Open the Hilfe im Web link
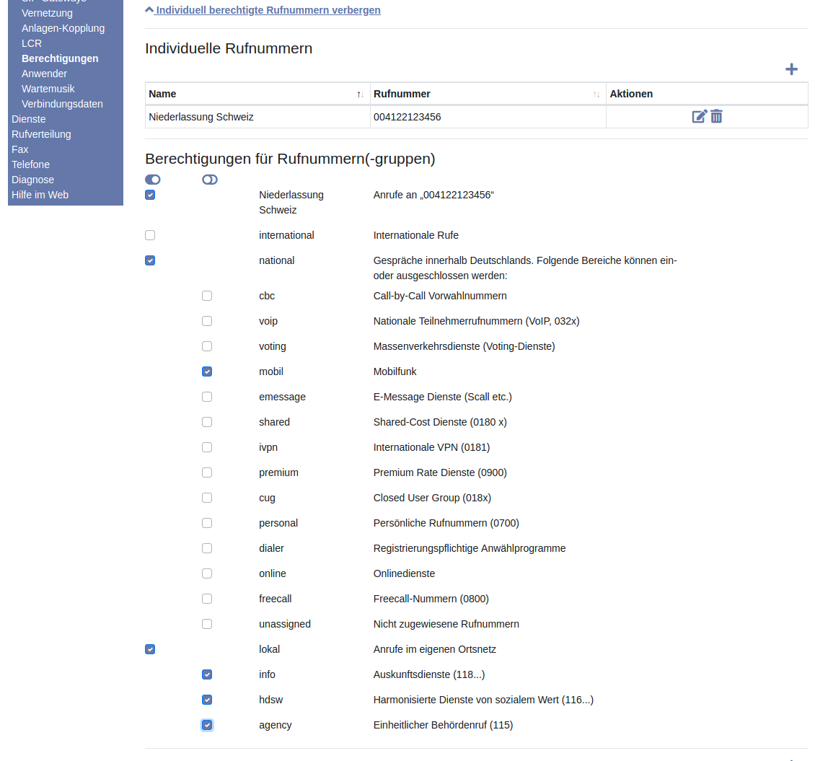Viewport: 815px width, 761px height. pos(40,195)
